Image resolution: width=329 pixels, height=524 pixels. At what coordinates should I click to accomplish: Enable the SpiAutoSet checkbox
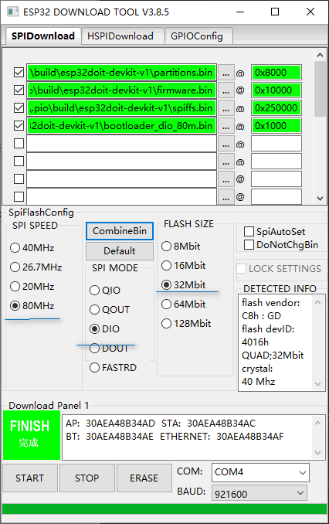(249, 231)
